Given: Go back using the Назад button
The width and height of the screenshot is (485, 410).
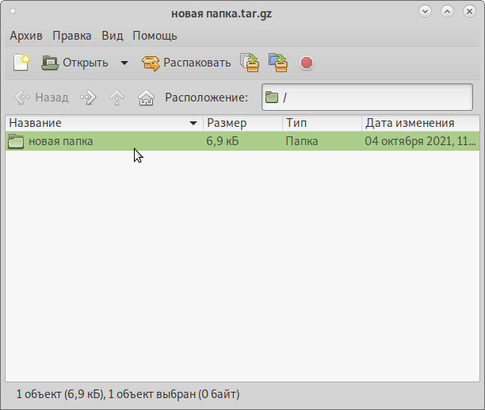Looking at the screenshot, I should pyautogui.click(x=42, y=98).
